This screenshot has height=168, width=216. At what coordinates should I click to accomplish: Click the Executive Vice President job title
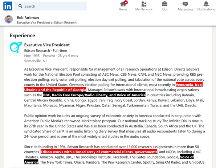[47, 45]
